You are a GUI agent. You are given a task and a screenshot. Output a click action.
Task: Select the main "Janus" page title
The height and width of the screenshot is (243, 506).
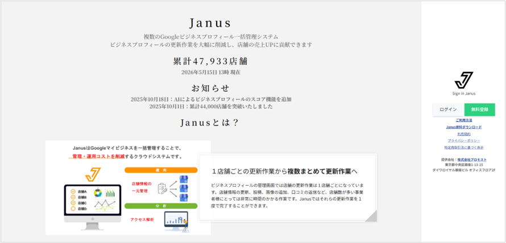[x=210, y=23]
